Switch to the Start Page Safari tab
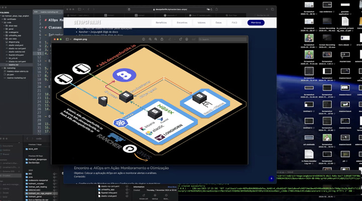This screenshot has height=201, width=362. click(x=231, y=15)
